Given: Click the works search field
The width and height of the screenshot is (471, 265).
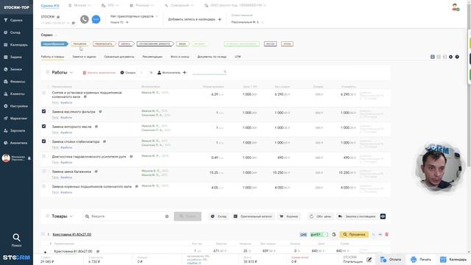Looking at the screenshot, I should [209, 72].
